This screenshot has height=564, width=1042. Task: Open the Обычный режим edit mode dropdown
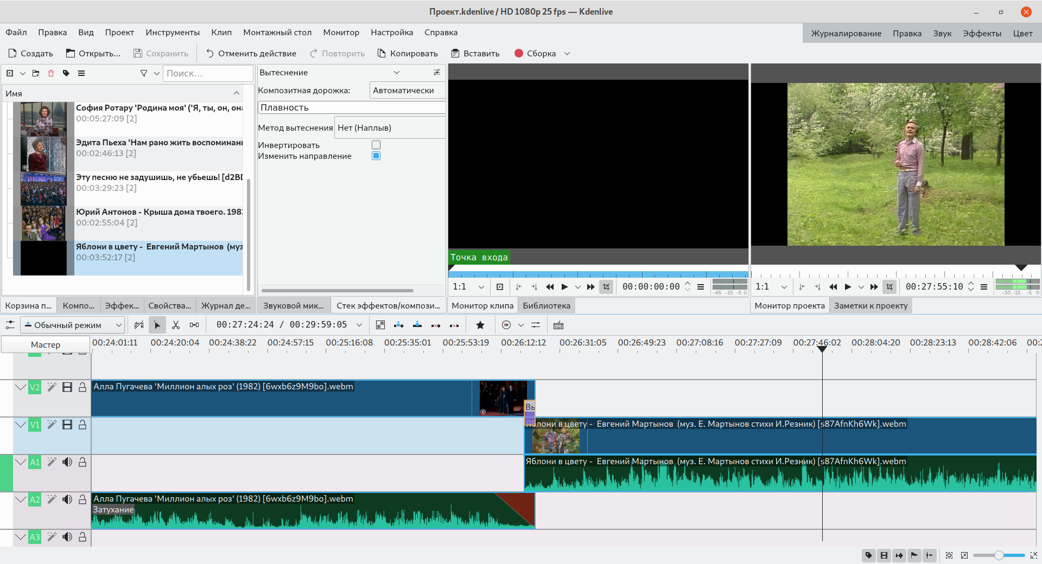pos(73,325)
